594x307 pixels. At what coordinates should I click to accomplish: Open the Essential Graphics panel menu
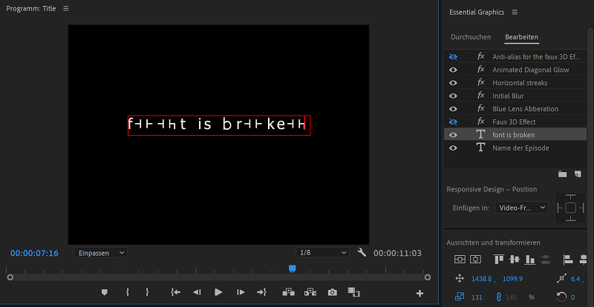(515, 13)
